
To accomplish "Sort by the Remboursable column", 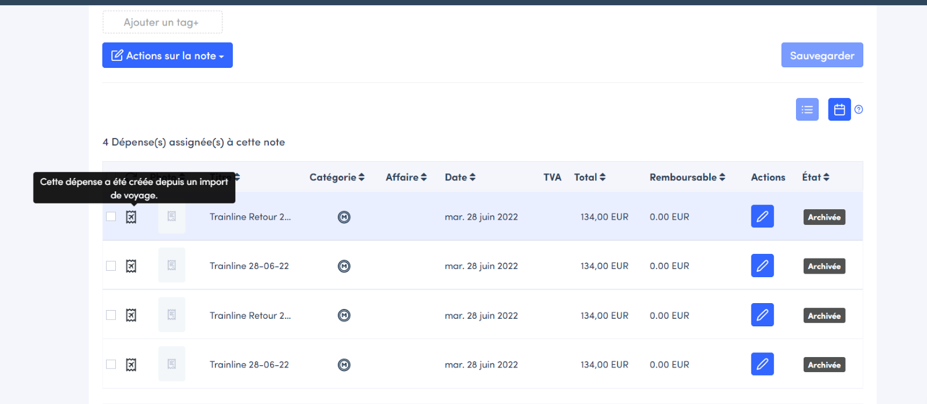I will click(687, 177).
